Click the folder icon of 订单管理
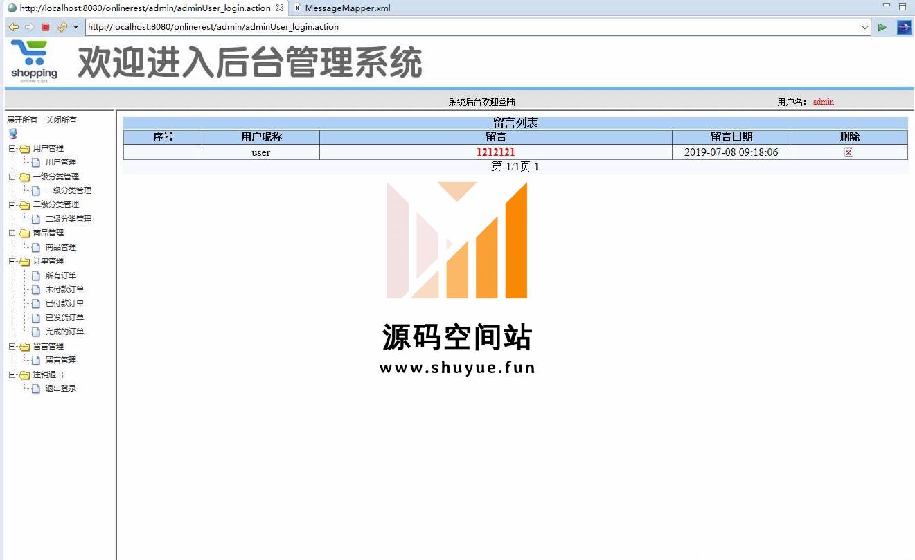Screen dimensions: 915x560 25,262
